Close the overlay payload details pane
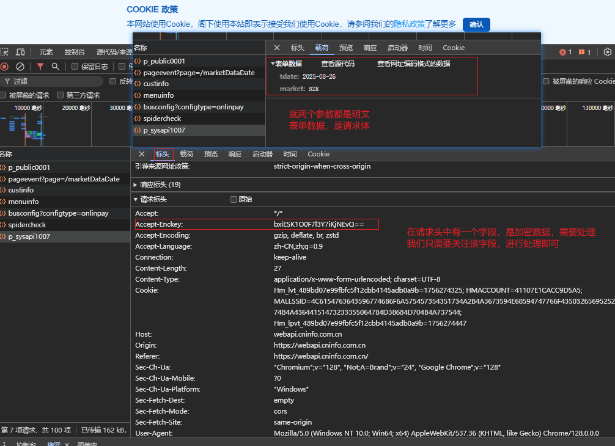 (277, 48)
